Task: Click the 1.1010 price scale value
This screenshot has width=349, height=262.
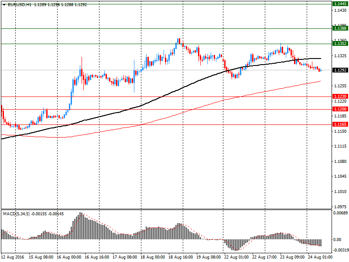Action: (x=340, y=191)
